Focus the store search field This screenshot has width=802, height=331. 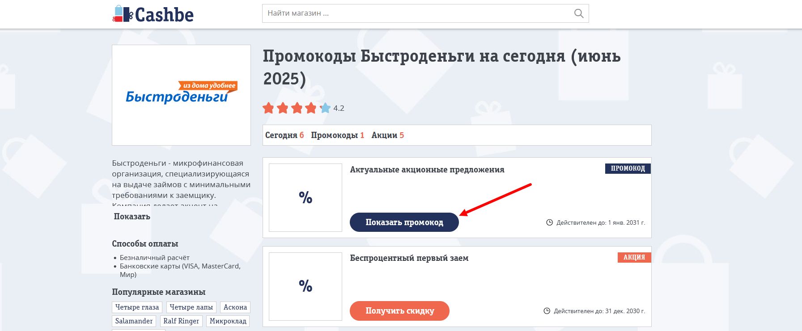coord(425,13)
